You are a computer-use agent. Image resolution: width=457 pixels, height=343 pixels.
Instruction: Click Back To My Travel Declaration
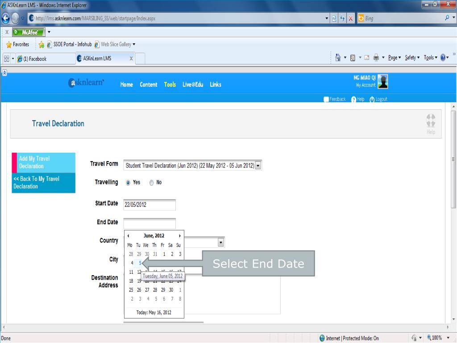pos(43,183)
